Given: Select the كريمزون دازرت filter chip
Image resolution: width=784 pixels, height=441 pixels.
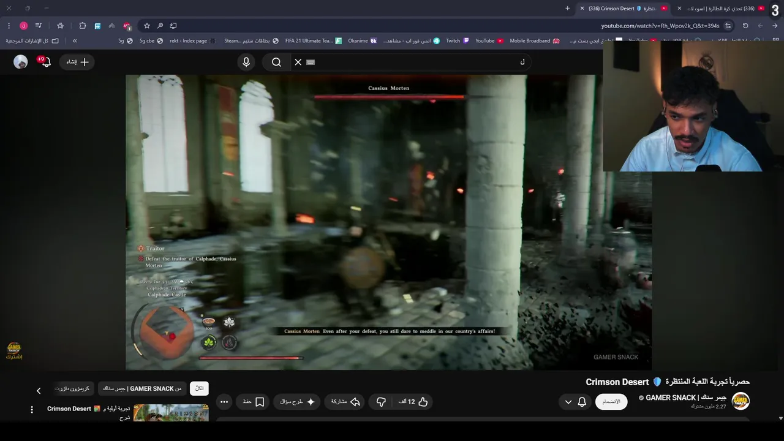Looking at the screenshot, I should tap(72, 388).
